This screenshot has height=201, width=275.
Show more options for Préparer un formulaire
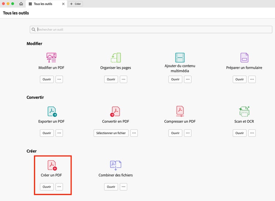click(x=252, y=79)
